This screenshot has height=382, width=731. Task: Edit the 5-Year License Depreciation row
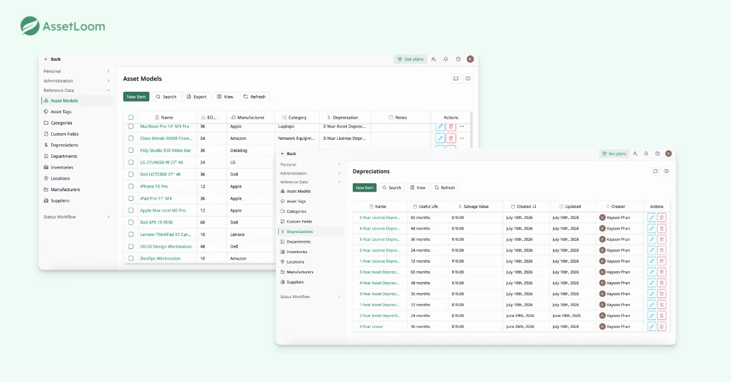coord(652,217)
